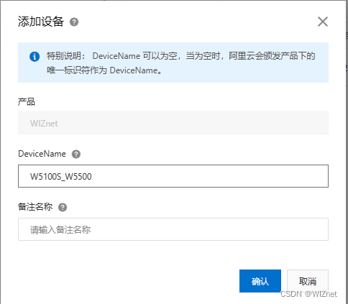The height and width of the screenshot is (304, 348).
Task: Click the 请输入备注名称 input box
Action: click(173, 229)
